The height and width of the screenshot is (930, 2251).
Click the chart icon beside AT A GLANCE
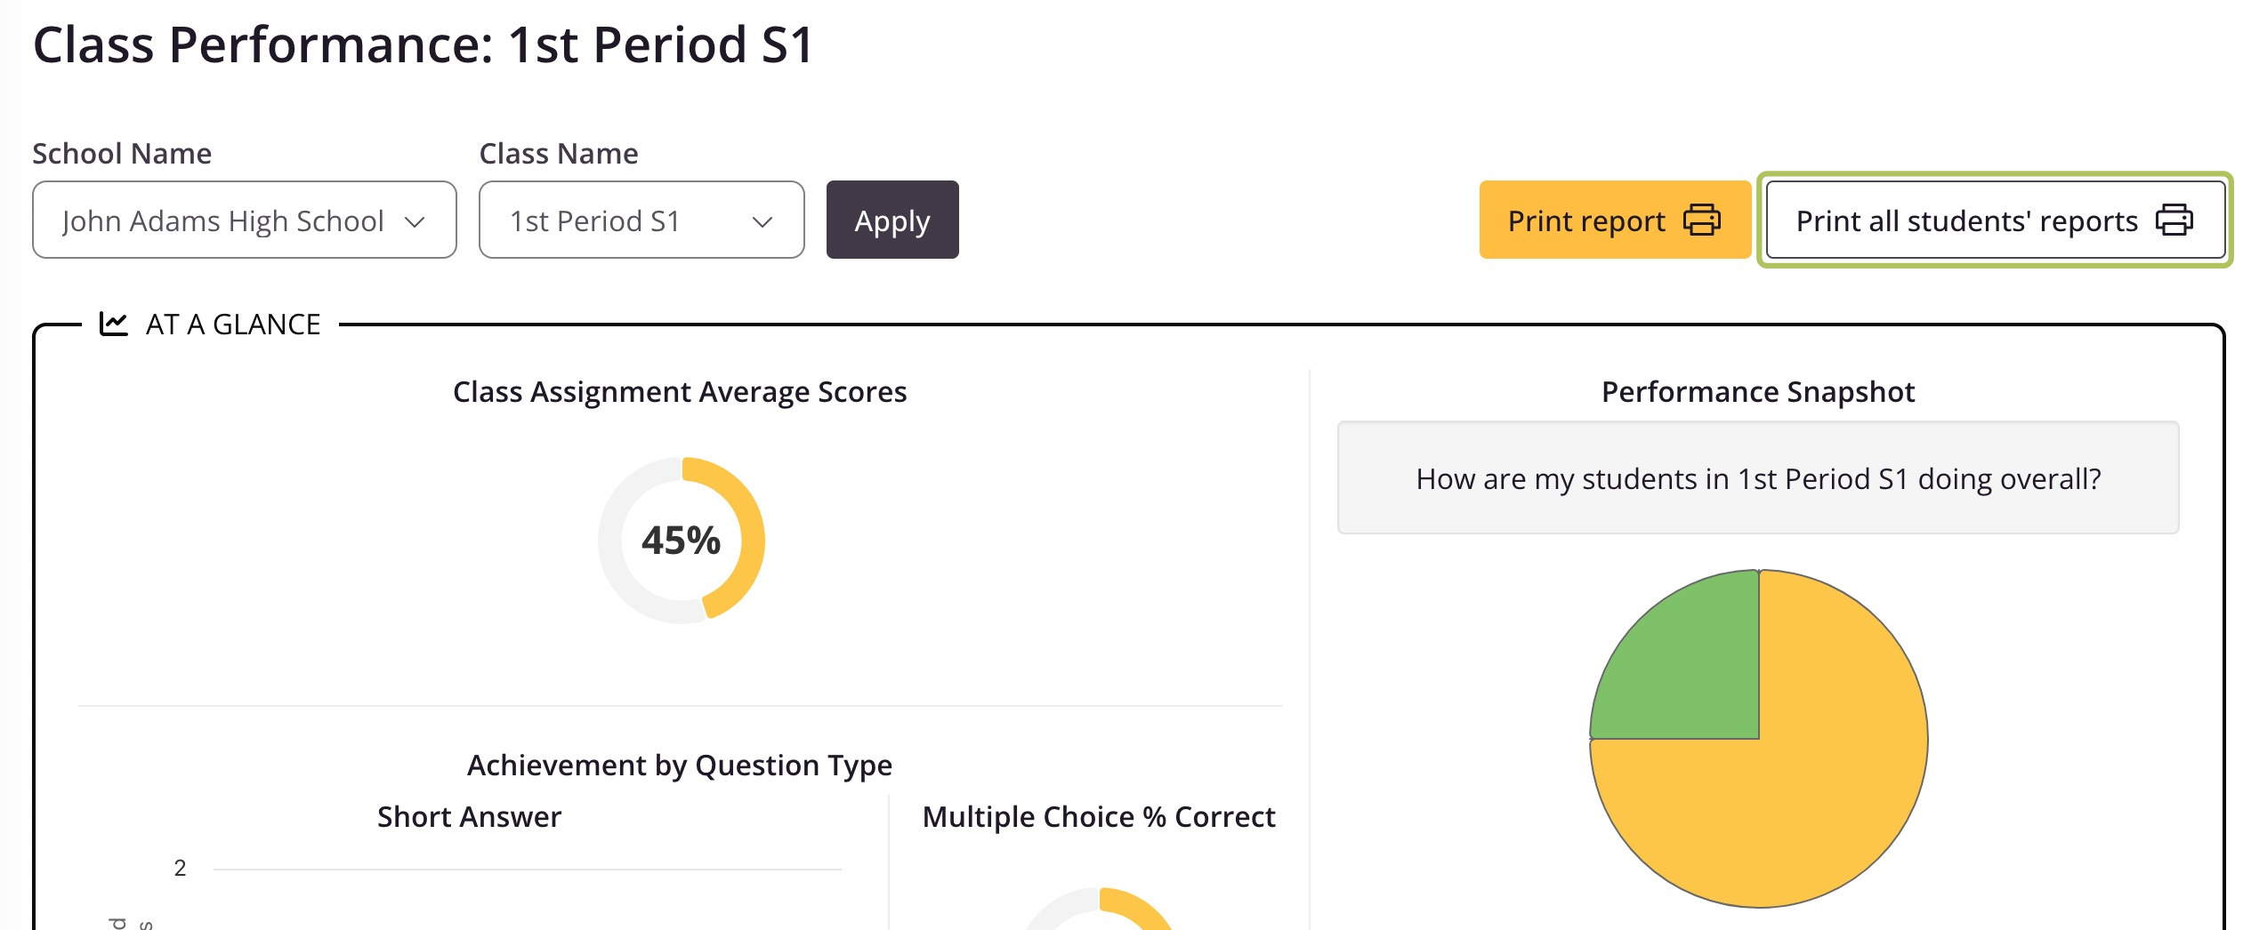(114, 324)
